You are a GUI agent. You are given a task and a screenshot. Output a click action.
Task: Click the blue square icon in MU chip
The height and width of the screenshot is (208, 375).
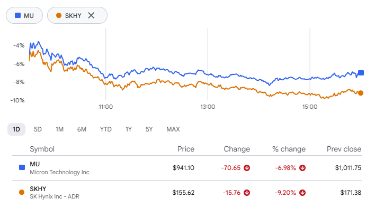17,15
